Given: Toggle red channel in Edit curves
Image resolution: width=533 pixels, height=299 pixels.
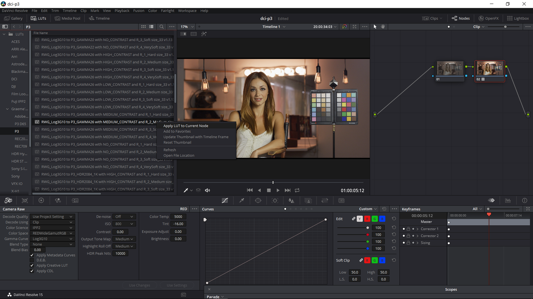Looking at the screenshot, I should 367,219.
